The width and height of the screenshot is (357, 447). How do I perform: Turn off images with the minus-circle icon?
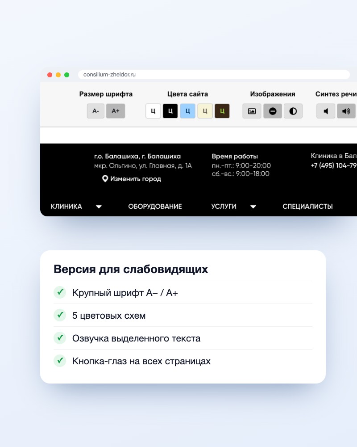coord(273,111)
